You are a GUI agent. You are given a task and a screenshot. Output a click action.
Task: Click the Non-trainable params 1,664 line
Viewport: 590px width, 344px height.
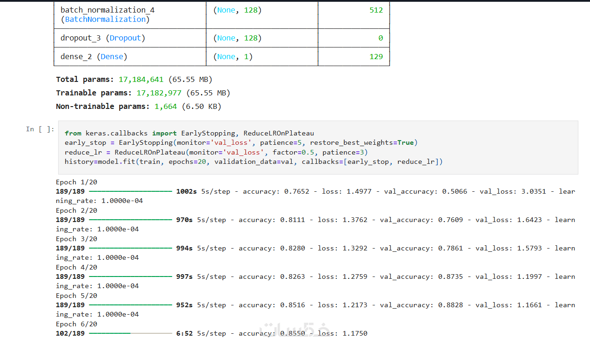tap(138, 107)
